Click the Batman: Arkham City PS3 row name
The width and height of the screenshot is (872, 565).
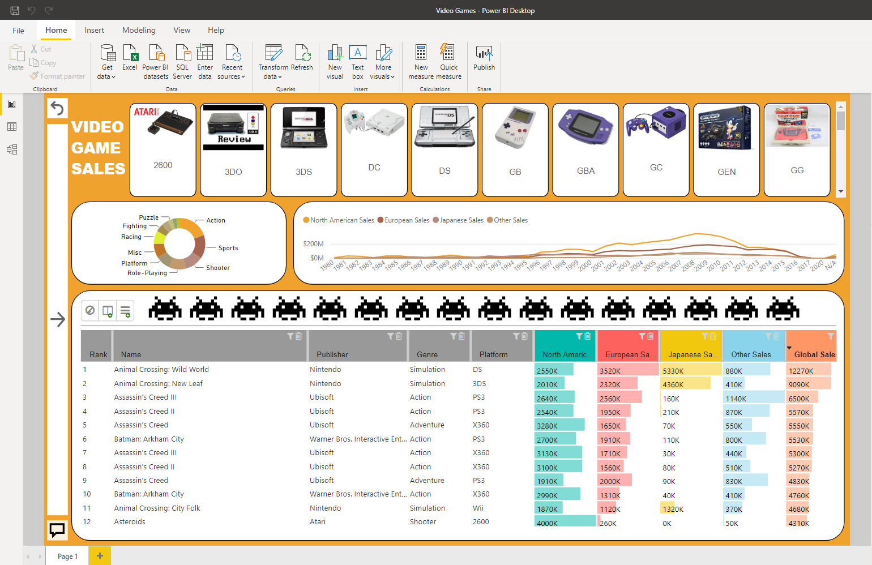[149, 439]
